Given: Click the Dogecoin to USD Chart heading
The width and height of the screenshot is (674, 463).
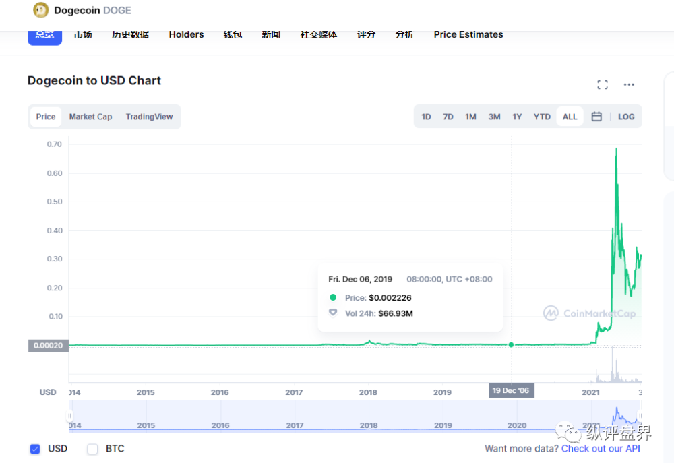Looking at the screenshot, I should (94, 80).
